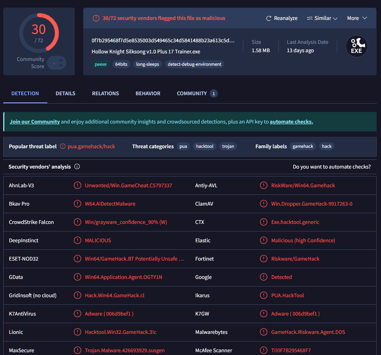Click the trojan threat category chip
This screenshot has height=355, width=381.
point(228,146)
